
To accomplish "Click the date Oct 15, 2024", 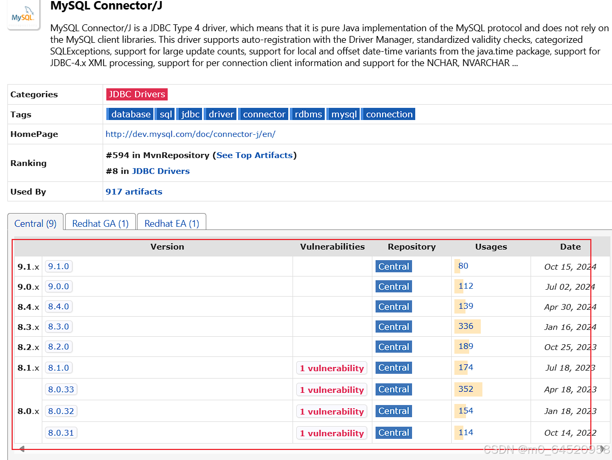I will tap(570, 267).
